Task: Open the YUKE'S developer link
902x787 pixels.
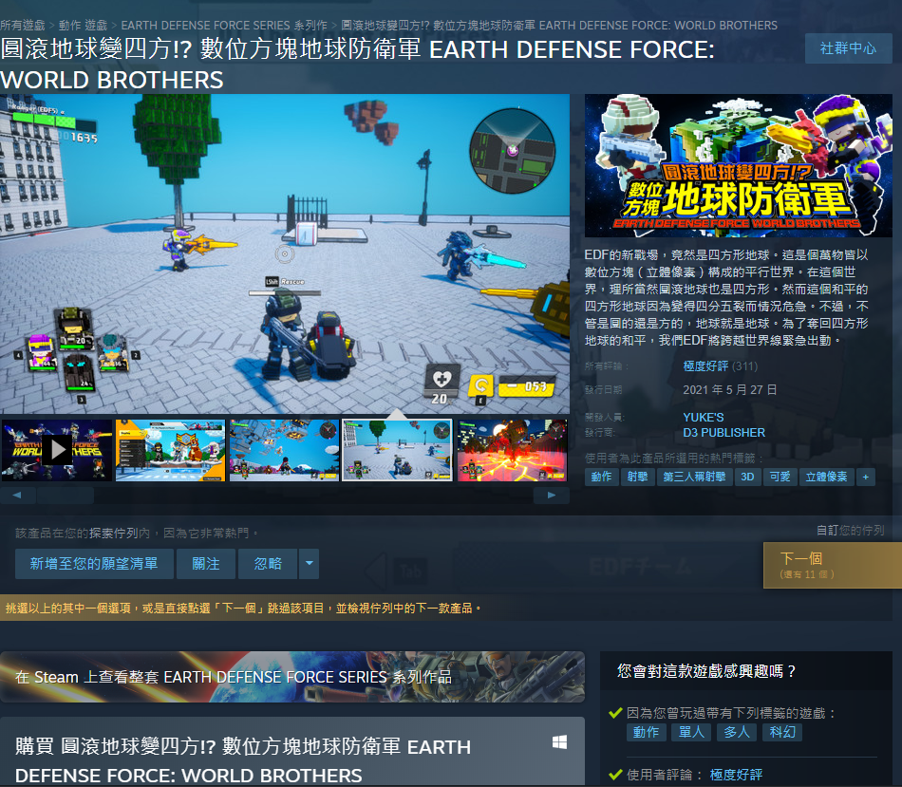Action: pos(704,418)
